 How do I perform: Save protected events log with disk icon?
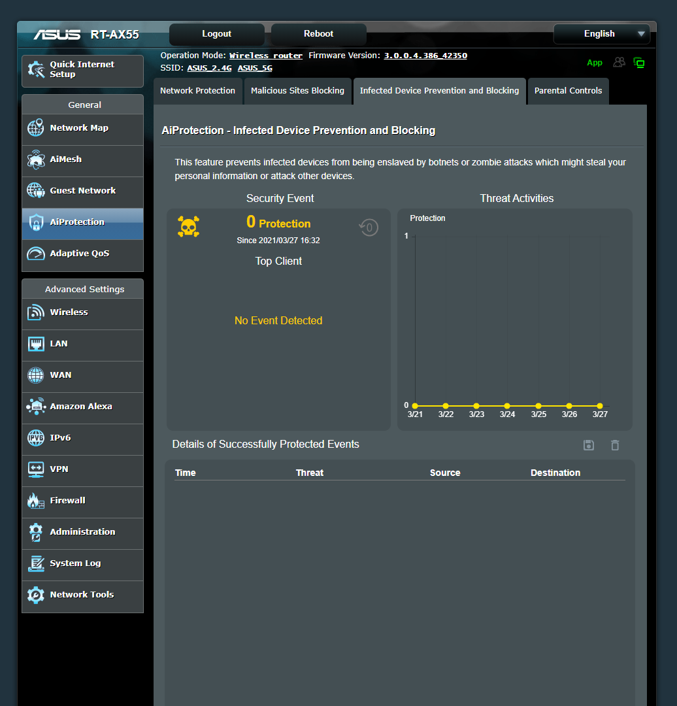click(589, 445)
